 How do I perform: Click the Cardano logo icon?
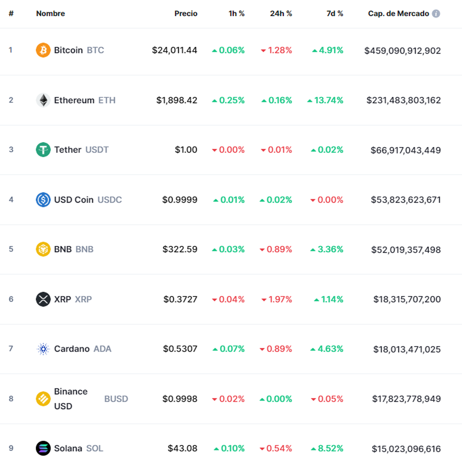tap(43, 349)
